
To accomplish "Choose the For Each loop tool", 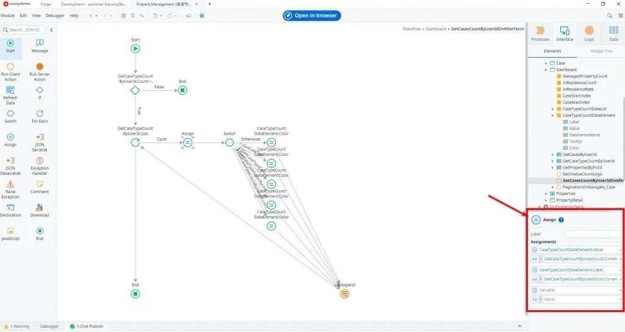I will [x=40, y=116].
